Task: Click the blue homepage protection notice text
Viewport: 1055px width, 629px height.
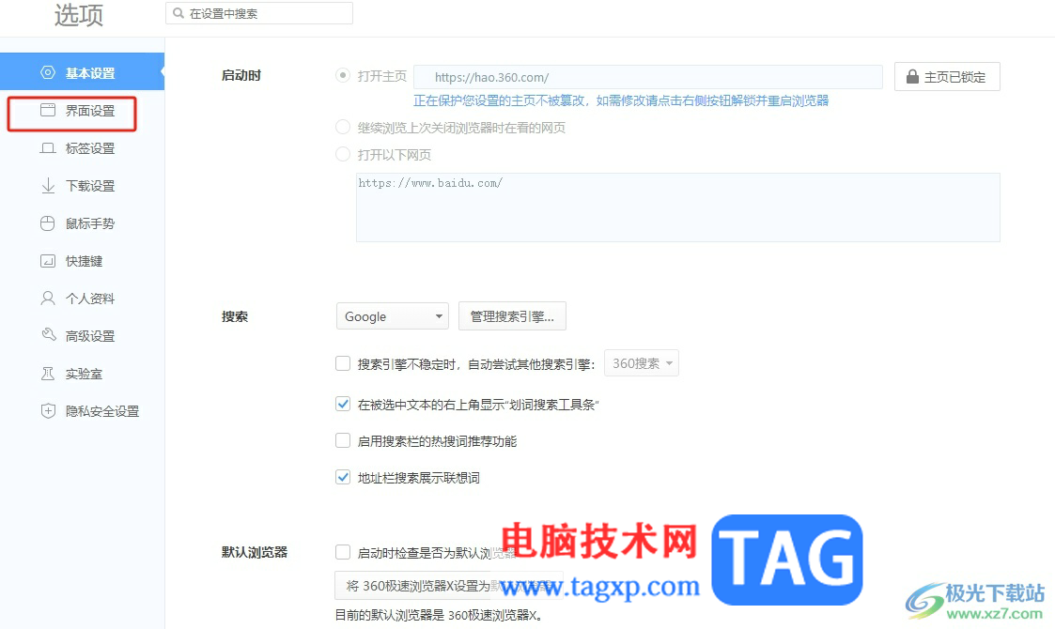Action: click(620, 100)
